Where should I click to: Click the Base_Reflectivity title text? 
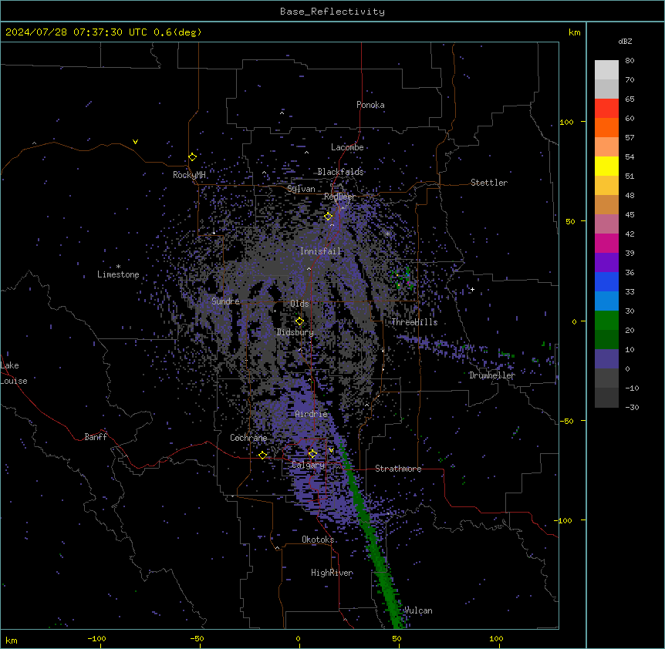pyautogui.click(x=332, y=12)
